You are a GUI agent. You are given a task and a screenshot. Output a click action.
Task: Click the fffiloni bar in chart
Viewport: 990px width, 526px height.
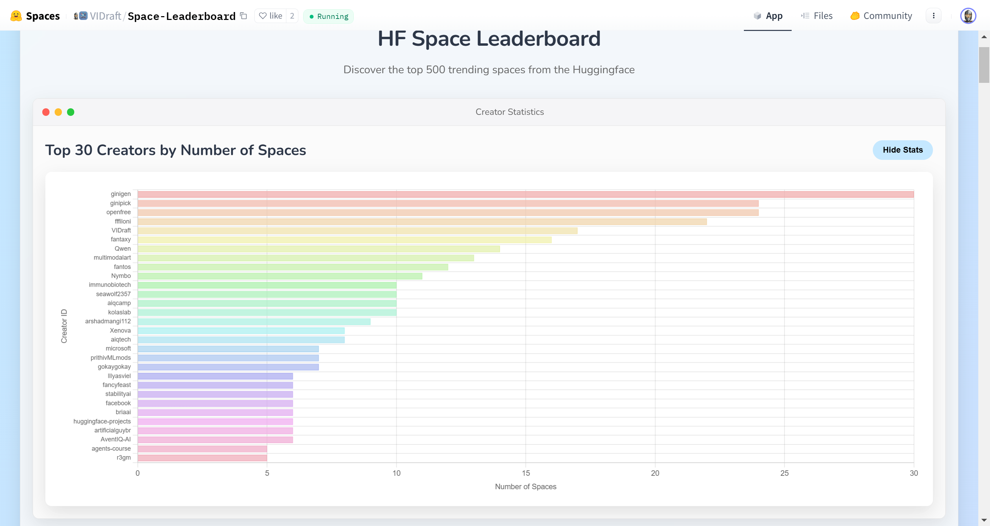click(422, 221)
